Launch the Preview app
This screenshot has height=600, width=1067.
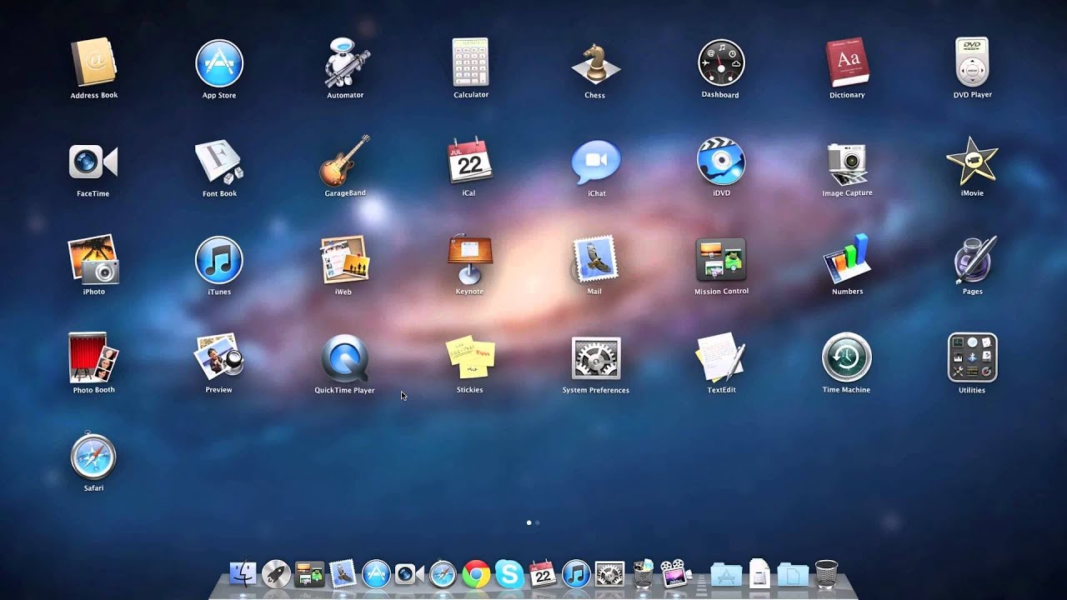pyautogui.click(x=218, y=358)
